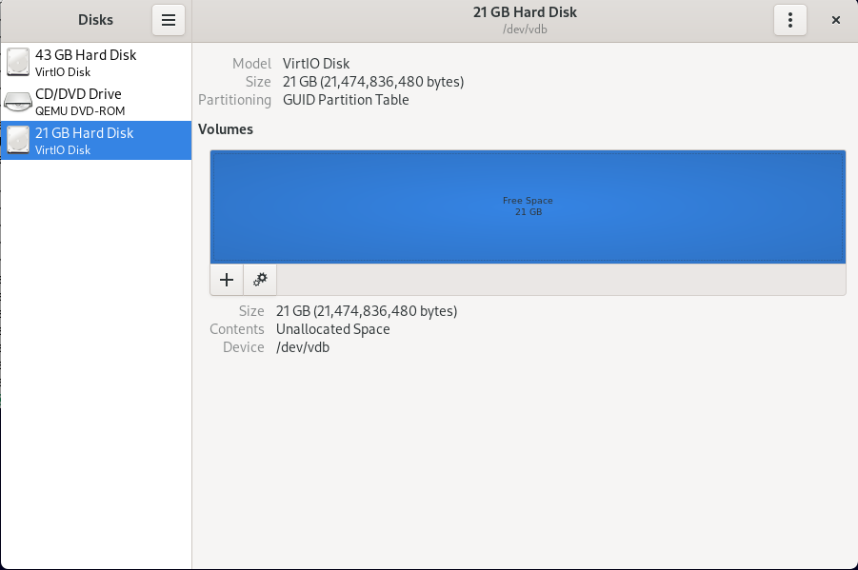The image size is (858, 570).
Task: Click the Unallocated Space contents value
Action: [332, 329]
